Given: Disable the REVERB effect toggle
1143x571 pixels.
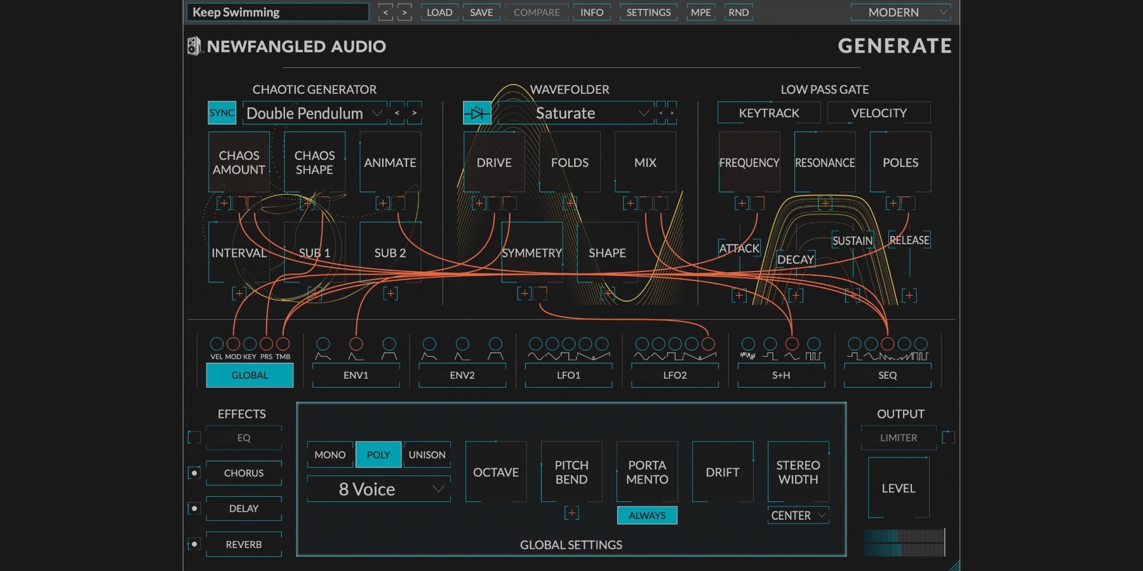Looking at the screenshot, I should [x=194, y=544].
